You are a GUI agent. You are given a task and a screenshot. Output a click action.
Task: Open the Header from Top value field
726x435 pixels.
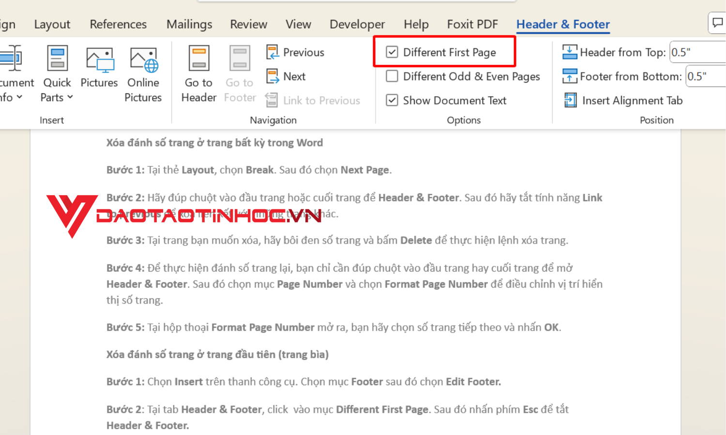697,52
